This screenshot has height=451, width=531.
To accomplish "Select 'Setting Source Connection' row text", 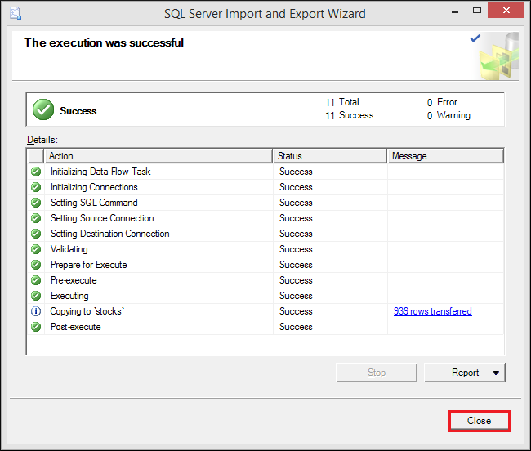I will pyautogui.click(x=102, y=218).
